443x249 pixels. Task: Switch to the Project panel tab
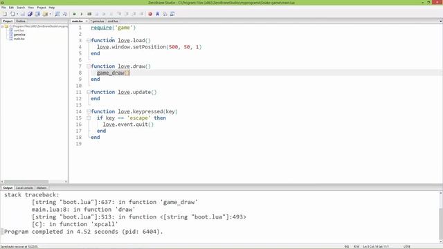click(x=8, y=21)
